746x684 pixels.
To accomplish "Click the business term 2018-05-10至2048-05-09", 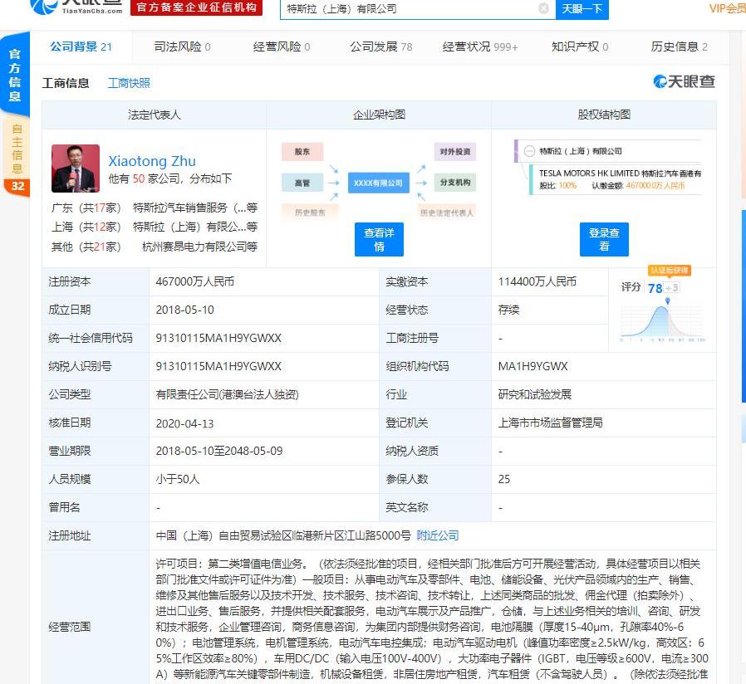I will 219,451.
